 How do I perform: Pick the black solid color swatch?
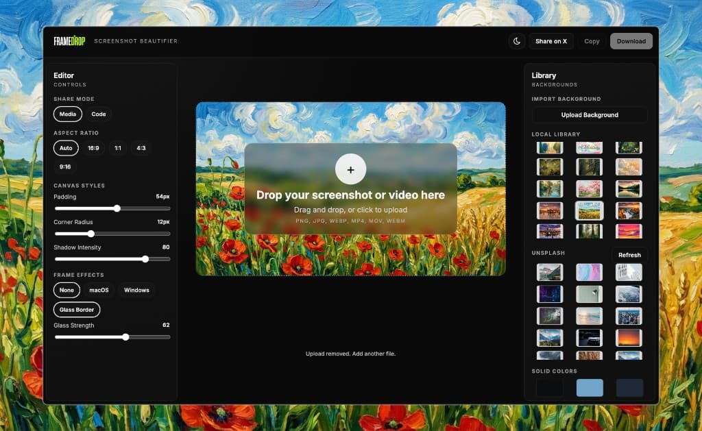[x=550, y=388]
